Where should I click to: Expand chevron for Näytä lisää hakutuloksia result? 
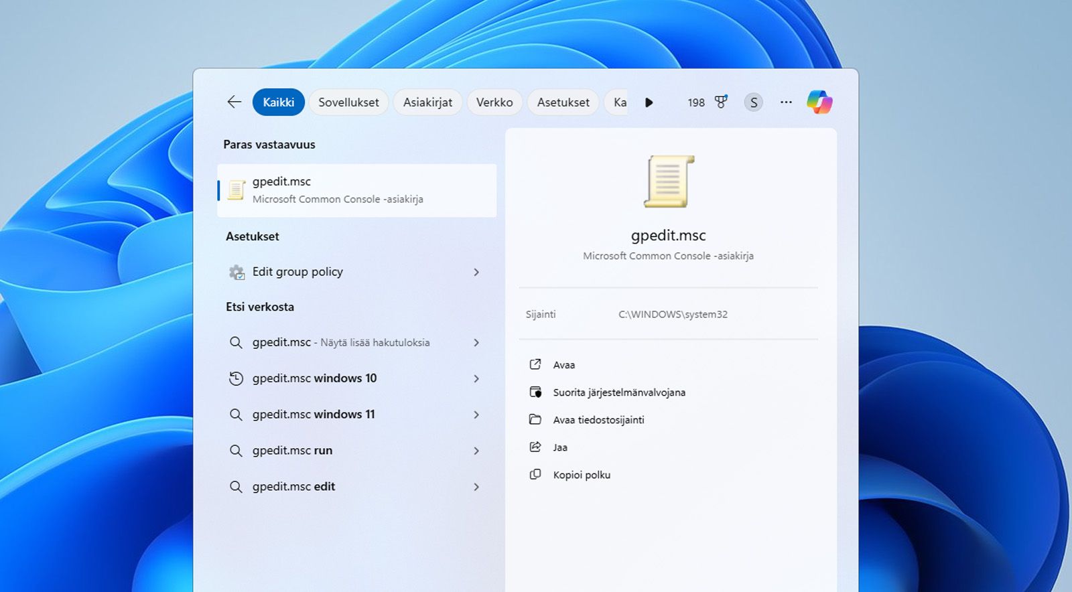click(x=476, y=342)
